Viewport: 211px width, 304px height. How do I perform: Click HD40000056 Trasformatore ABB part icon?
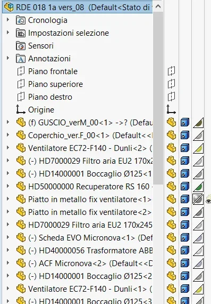pyautogui.click(x=21, y=250)
